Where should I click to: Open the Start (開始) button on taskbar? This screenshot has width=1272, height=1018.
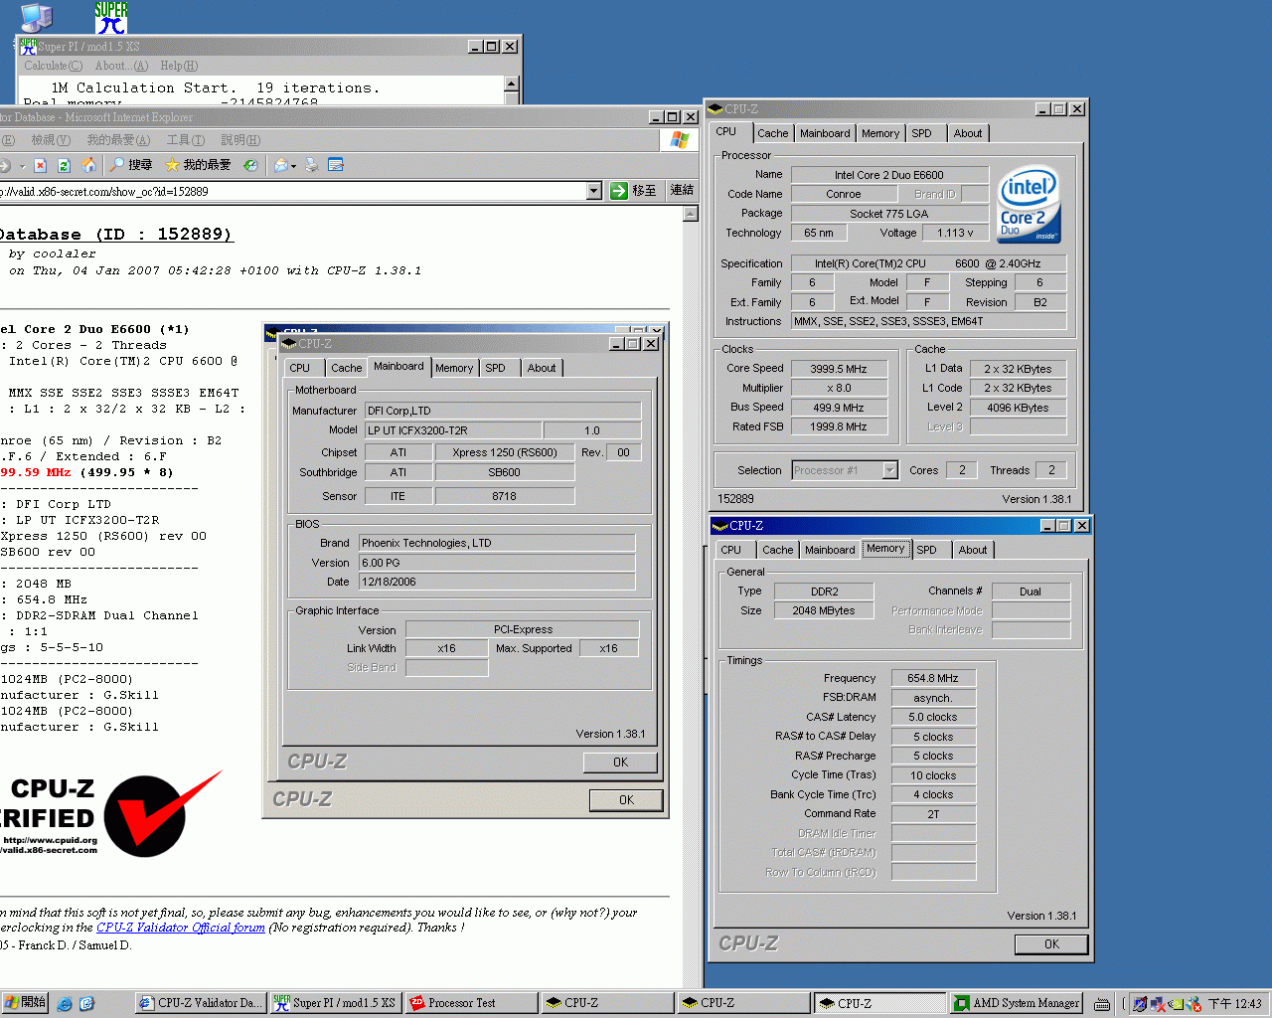click(x=25, y=1003)
